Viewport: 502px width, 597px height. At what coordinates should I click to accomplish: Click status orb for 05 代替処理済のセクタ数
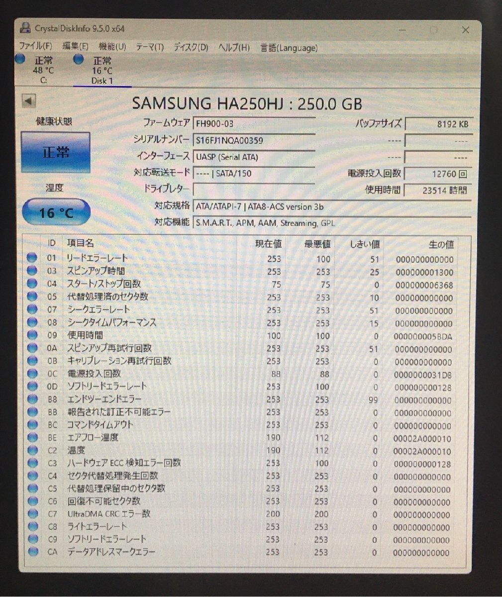pyautogui.click(x=32, y=297)
